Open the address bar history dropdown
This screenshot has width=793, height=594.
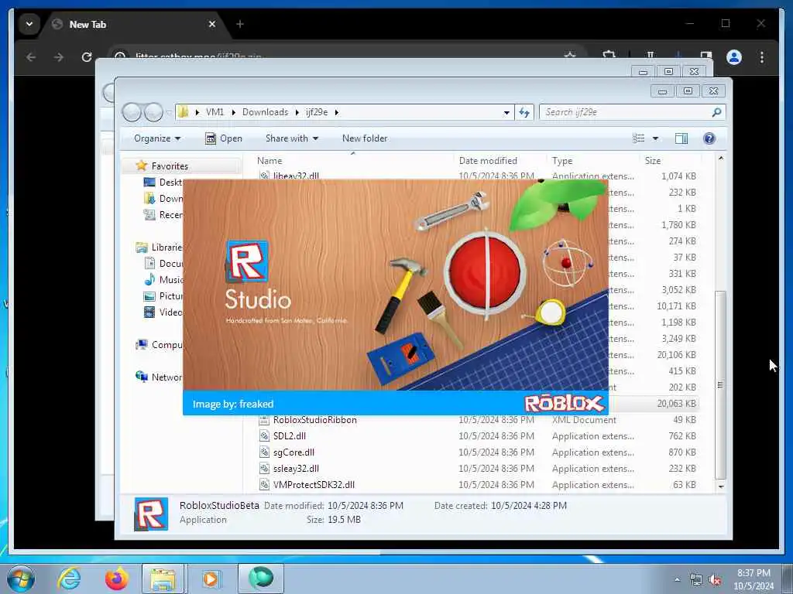[x=506, y=113]
